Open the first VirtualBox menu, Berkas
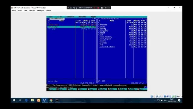Viewport: 193px width, 109px height. pyautogui.click(x=14, y=11)
